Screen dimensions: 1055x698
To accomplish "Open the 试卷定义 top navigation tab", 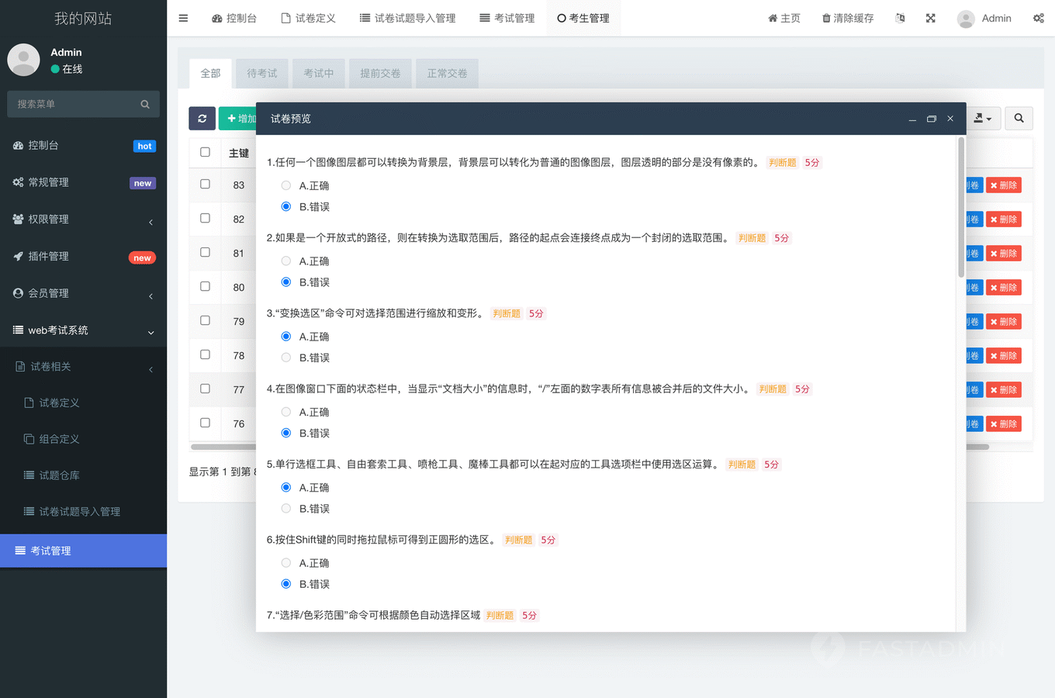I will 308,18.
